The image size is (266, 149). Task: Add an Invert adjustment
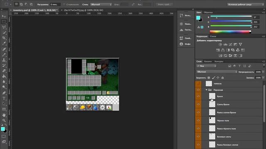pos(220,55)
